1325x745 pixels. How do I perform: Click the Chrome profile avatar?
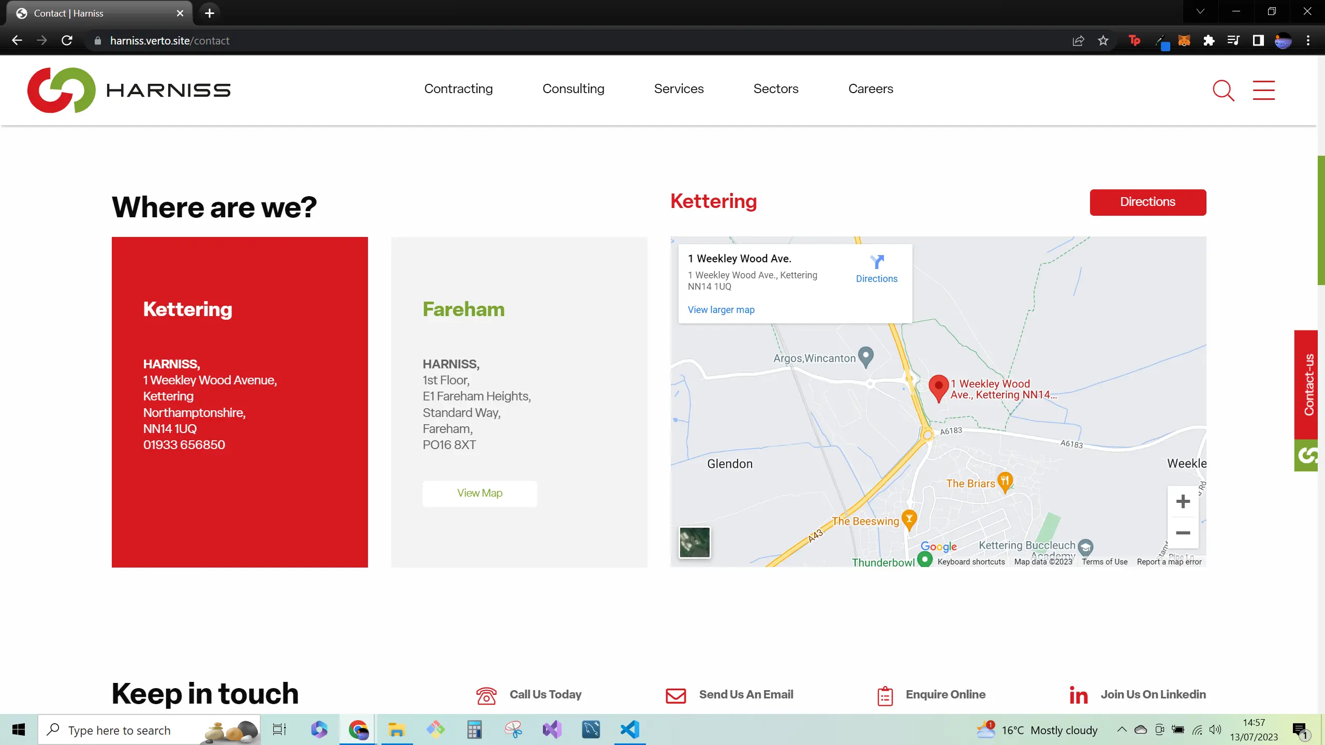1283,40
